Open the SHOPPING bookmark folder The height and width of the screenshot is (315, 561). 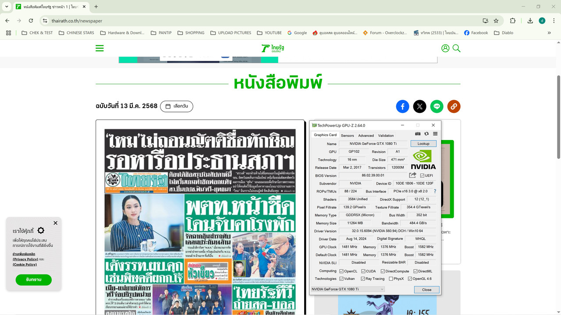[x=191, y=33]
